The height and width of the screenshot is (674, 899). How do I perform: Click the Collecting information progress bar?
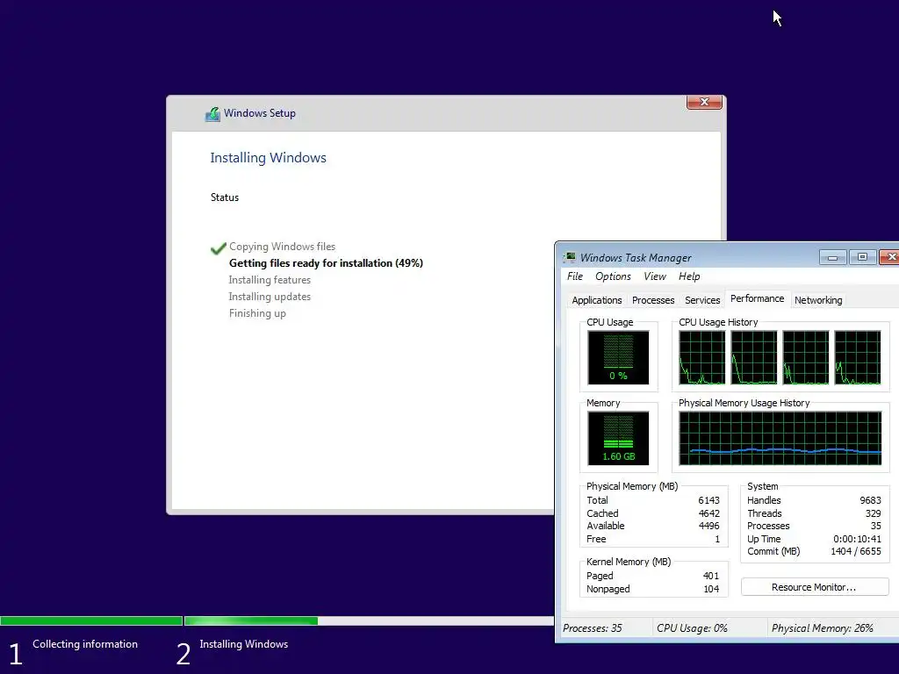tap(91, 620)
